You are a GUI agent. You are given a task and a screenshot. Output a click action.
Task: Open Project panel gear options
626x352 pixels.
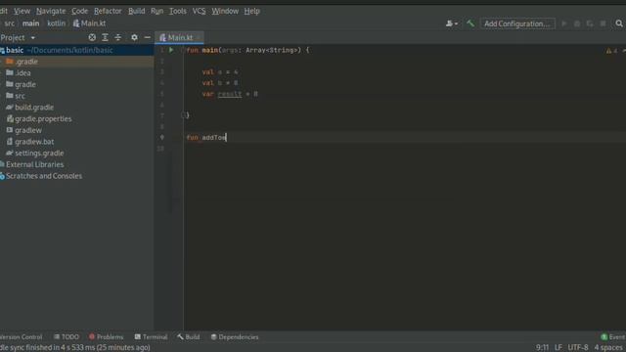(135, 37)
